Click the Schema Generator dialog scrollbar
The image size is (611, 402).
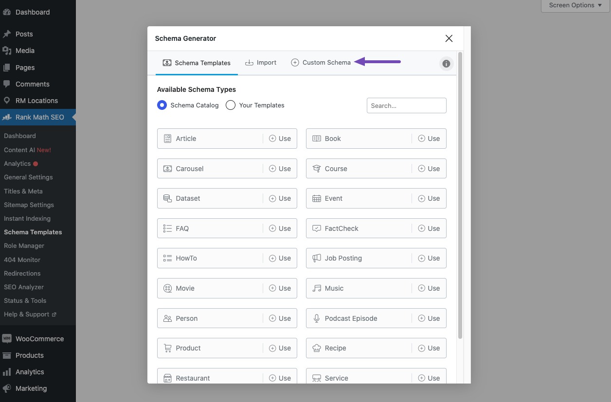[460, 195]
